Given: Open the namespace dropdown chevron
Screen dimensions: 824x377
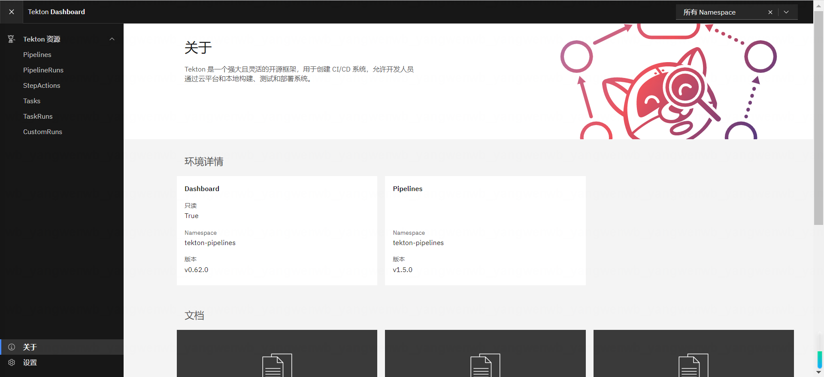Looking at the screenshot, I should 786,12.
